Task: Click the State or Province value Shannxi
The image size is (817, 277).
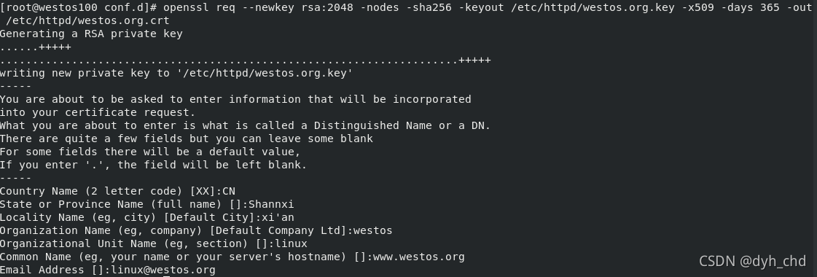Action: (x=271, y=204)
